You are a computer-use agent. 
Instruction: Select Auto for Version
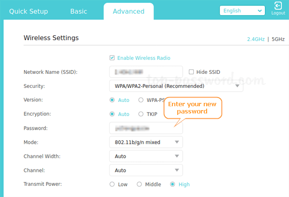click(112, 100)
